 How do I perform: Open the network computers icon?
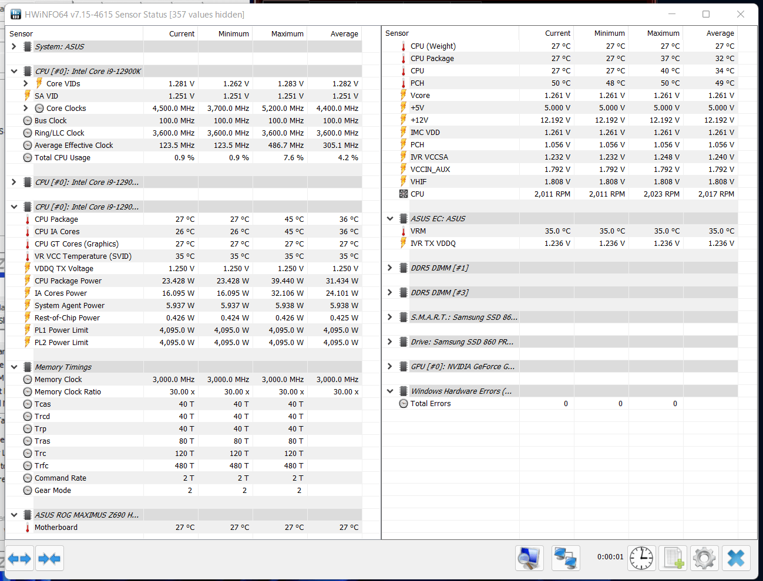pyautogui.click(x=566, y=558)
